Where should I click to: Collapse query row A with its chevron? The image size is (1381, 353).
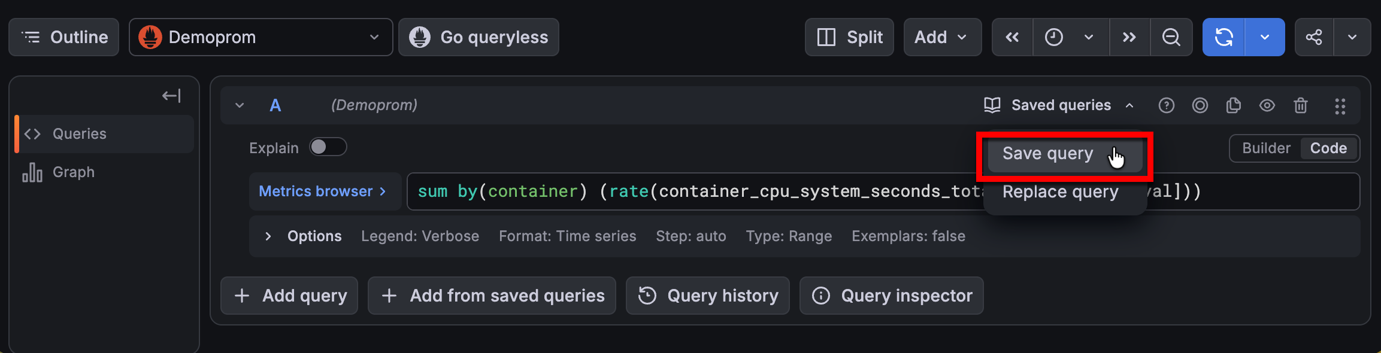tap(240, 105)
